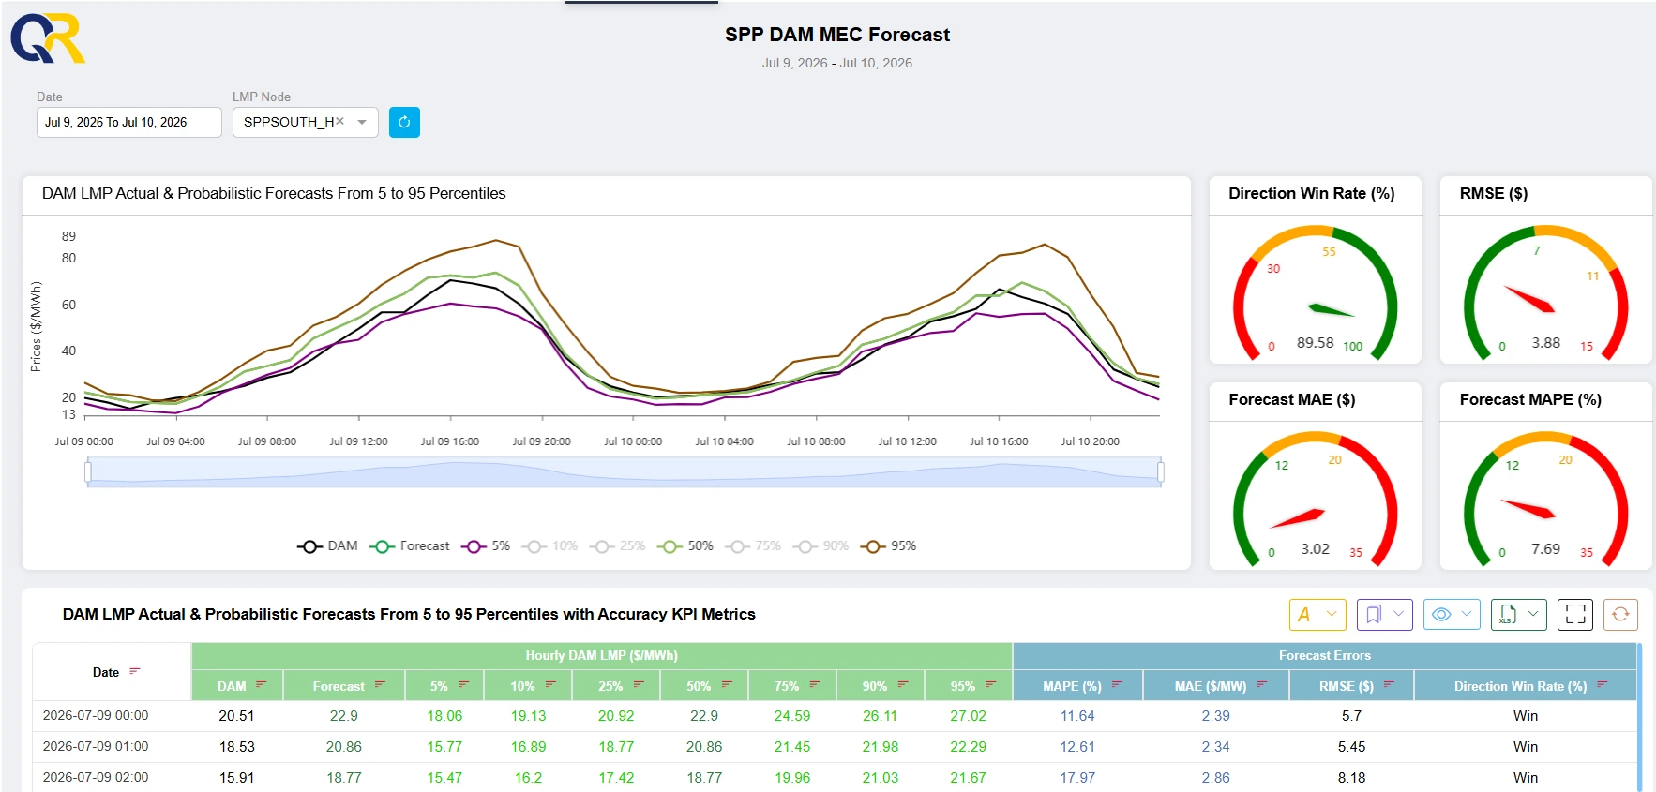Click the Date range input field
The image size is (1656, 792).
[129, 122]
